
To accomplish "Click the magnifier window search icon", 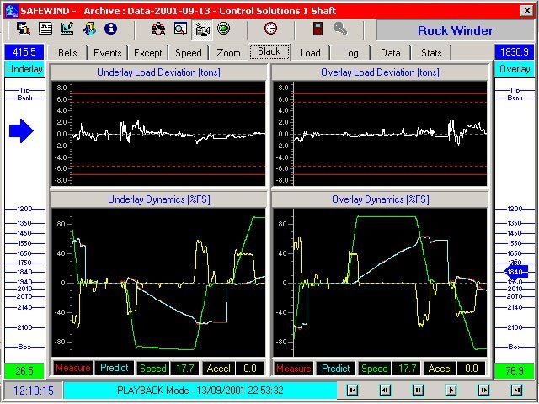I will pos(180,29).
